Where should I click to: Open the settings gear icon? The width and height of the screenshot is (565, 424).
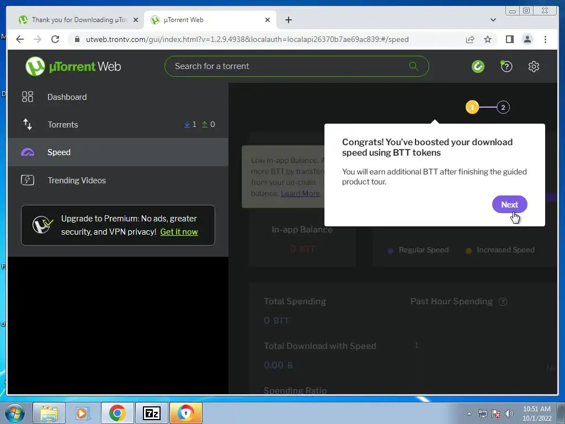pos(534,66)
